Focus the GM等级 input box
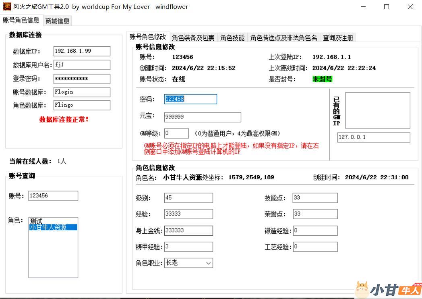This screenshot has width=422, height=299. point(176,133)
